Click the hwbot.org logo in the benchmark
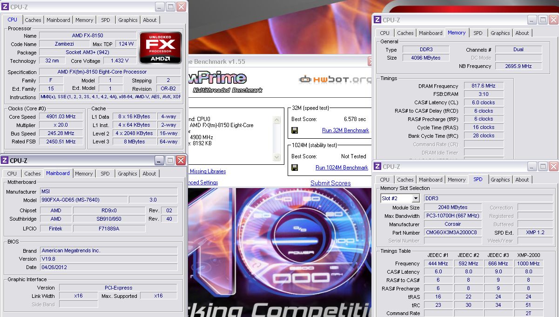 pyautogui.click(x=334, y=80)
